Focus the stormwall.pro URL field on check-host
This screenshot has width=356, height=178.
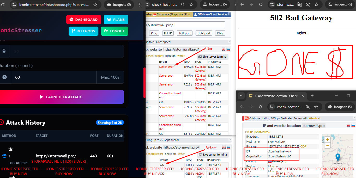click(185, 25)
